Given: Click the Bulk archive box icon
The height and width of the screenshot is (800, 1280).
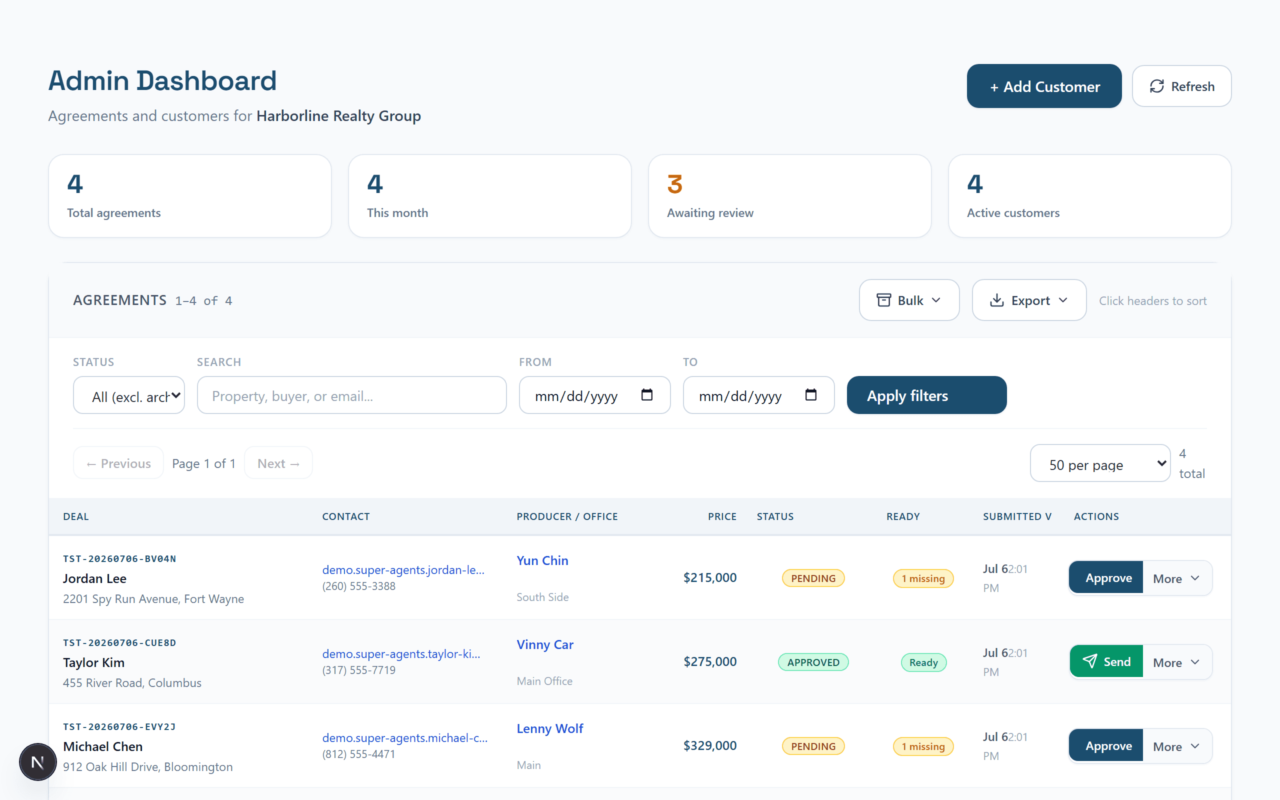Looking at the screenshot, I should tap(883, 300).
